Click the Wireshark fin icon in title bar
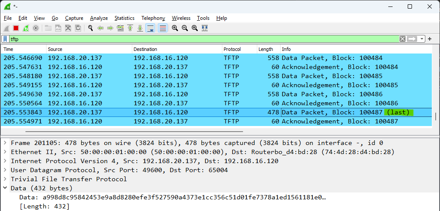 click(x=8, y=6)
